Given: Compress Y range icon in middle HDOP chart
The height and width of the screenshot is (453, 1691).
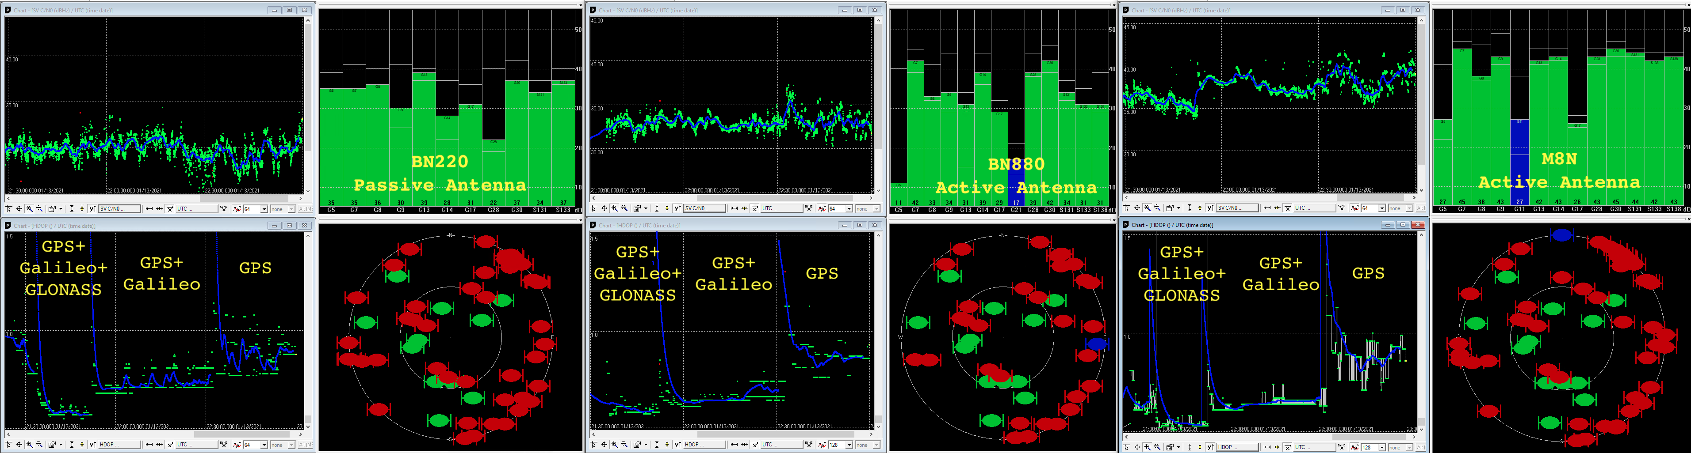Looking at the screenshot, I should click(x=668, y=445).
